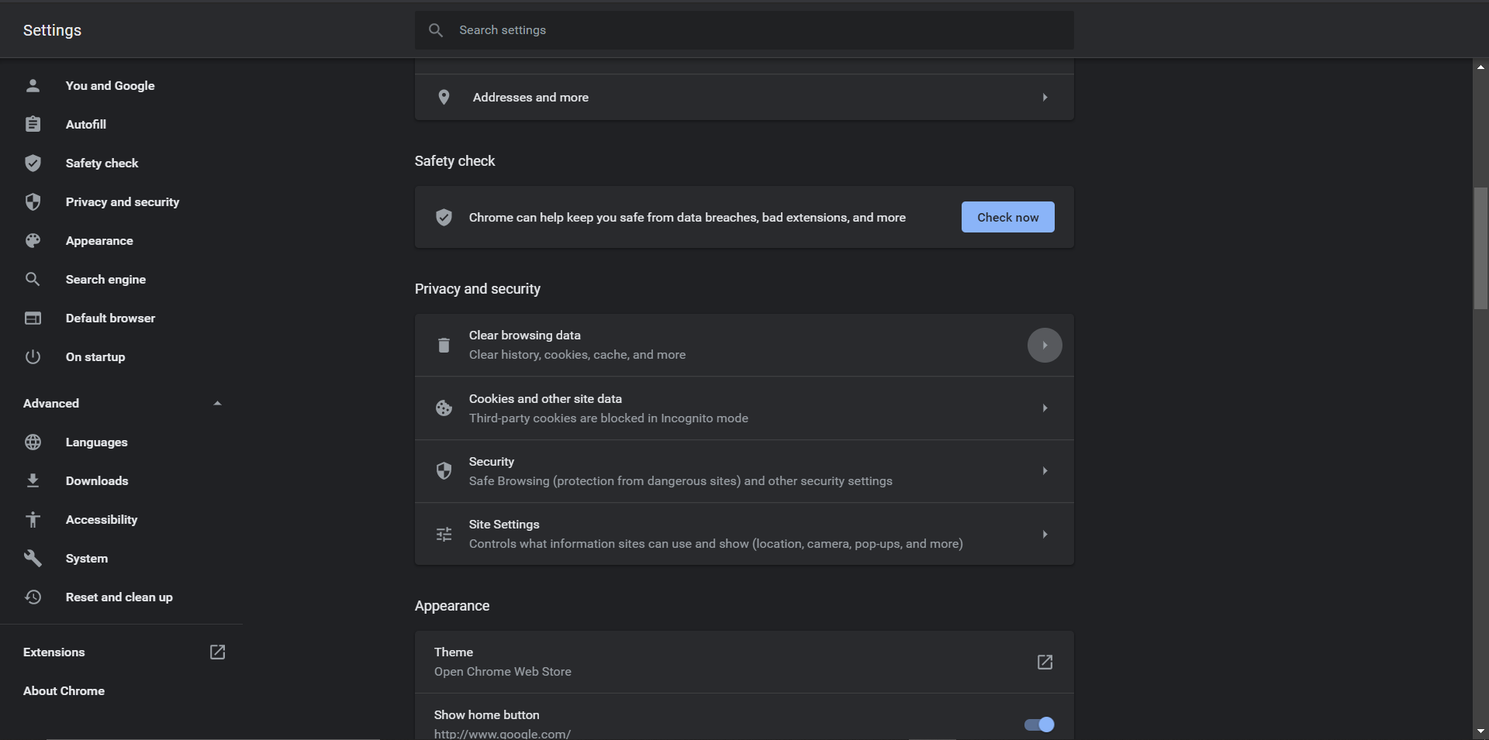
Task: Toggle the Show home button switch
Action: pyautogui.click(x=1038, y=725)
